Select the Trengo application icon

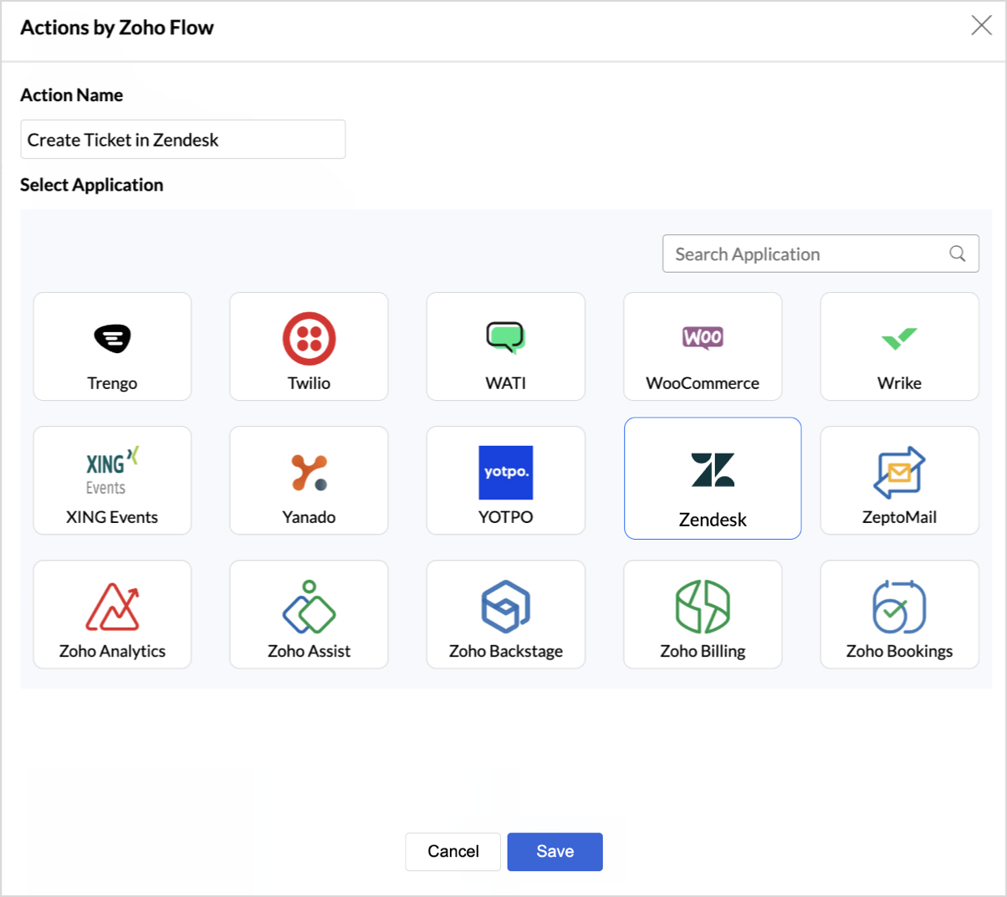point(112,338)
